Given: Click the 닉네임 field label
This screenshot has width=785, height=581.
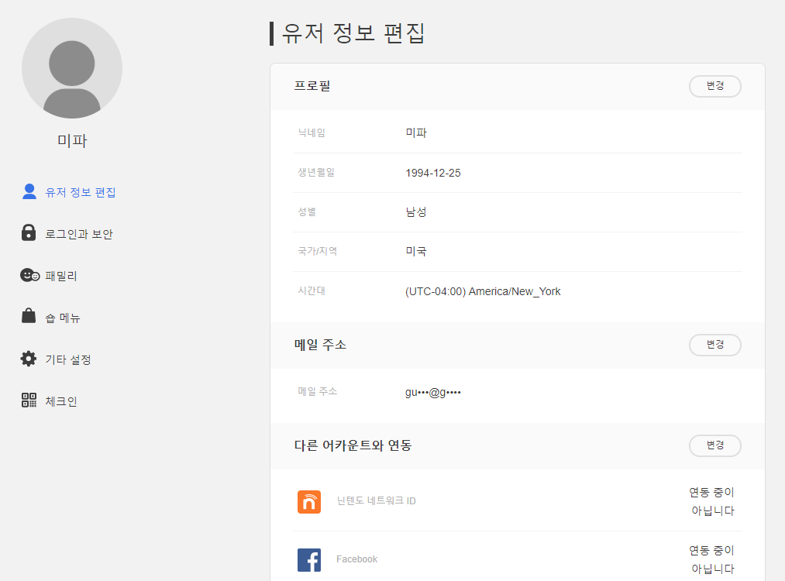Looking at the screenshot, I should click(312, 132).
